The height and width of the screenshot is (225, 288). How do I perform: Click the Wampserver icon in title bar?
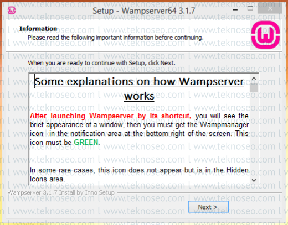[12, 11]
